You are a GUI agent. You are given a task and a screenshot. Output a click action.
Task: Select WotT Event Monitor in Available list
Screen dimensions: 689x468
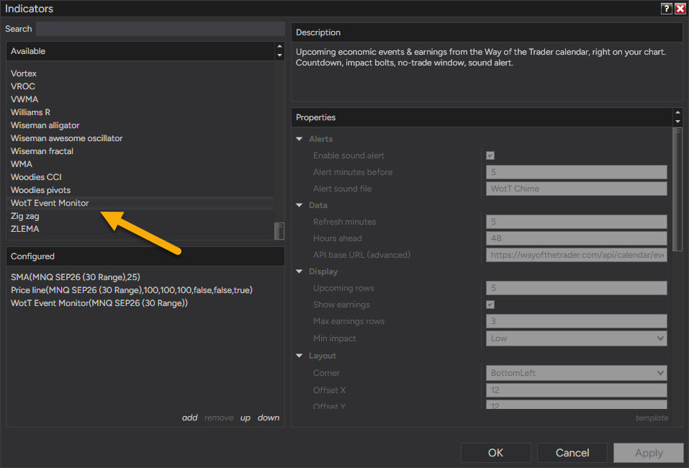pyautogui.click(x=50, y=203)
